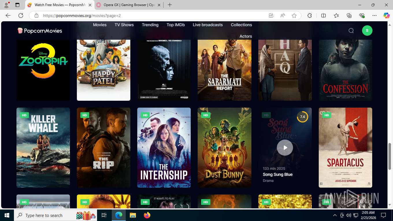Screen dimensions: 393x221
Task: Launch Firefox from the taskbar
Action: (147, 215)
